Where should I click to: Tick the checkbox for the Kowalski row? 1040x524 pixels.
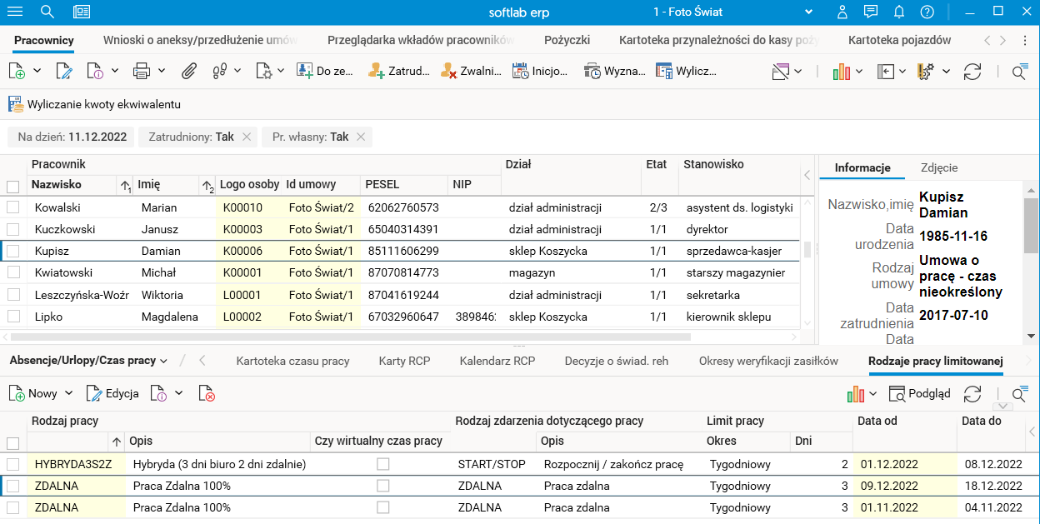(13, 207)
